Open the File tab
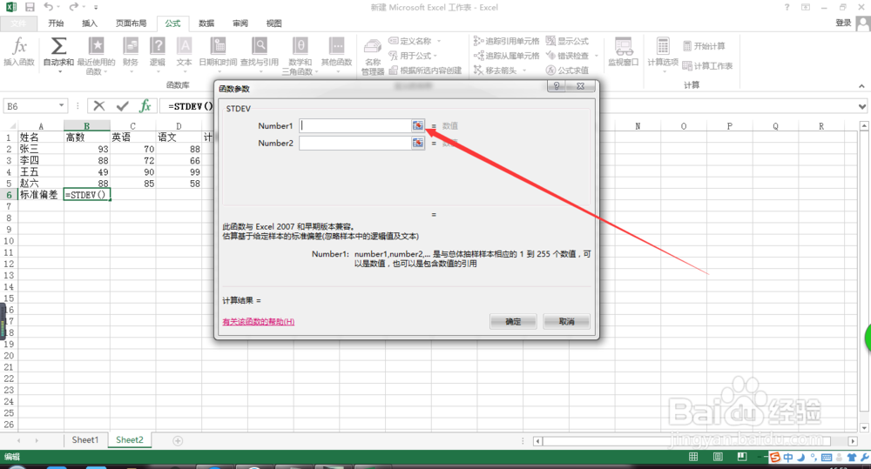The image size is (871, 469). click(x=17, y=23)
